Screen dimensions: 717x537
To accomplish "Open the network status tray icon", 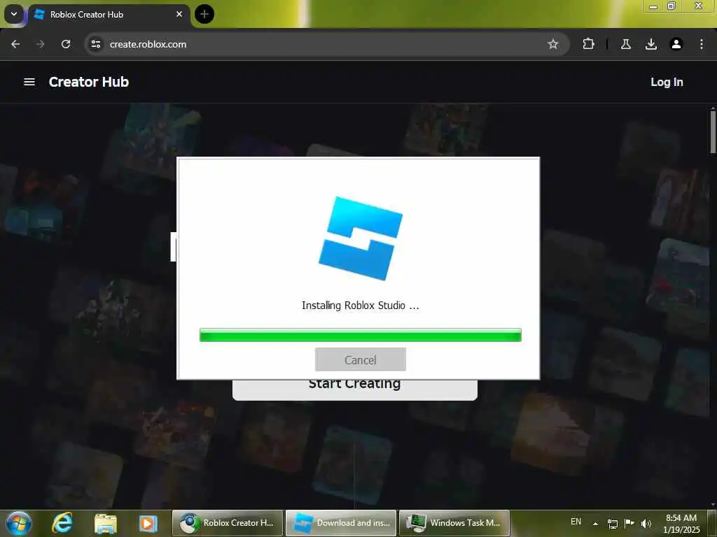I will click(x=612, y=523).
